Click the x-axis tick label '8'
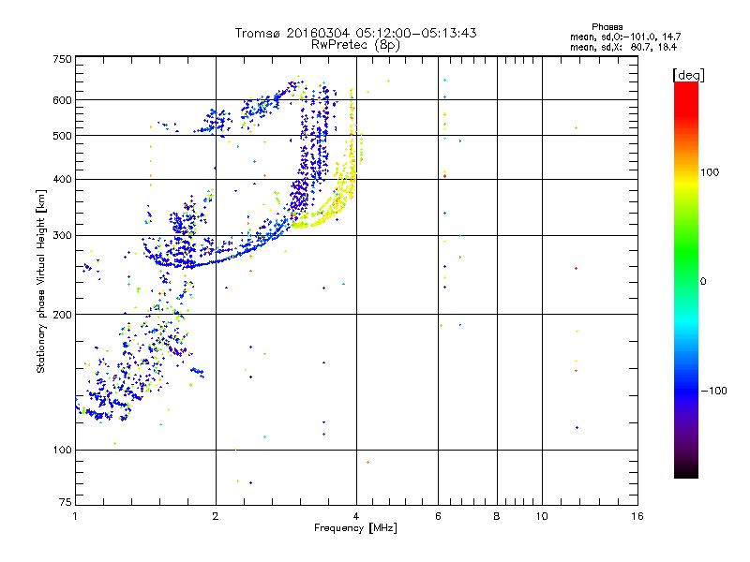750x562 pixels. [x=497, y=516]
